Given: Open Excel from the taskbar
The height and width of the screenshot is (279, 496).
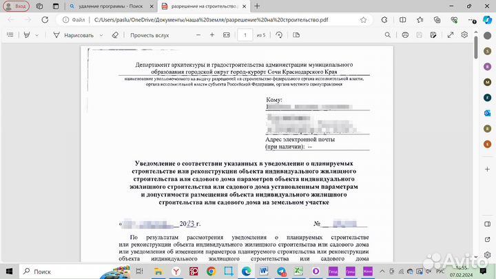Looking at the screenshot, I should (x=298, y=271).
